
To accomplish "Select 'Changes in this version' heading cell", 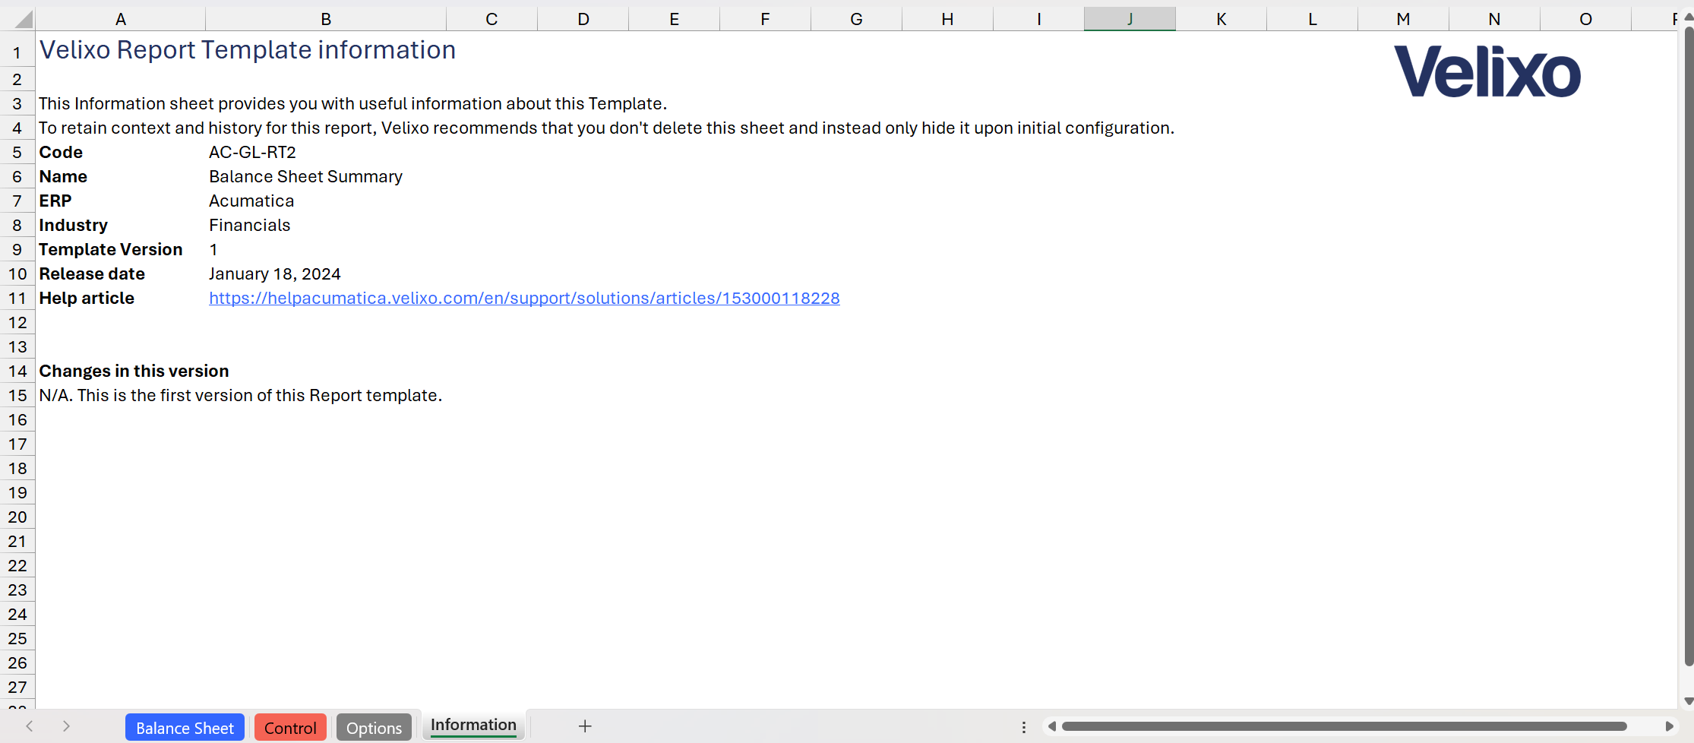I will pos(134,371).
